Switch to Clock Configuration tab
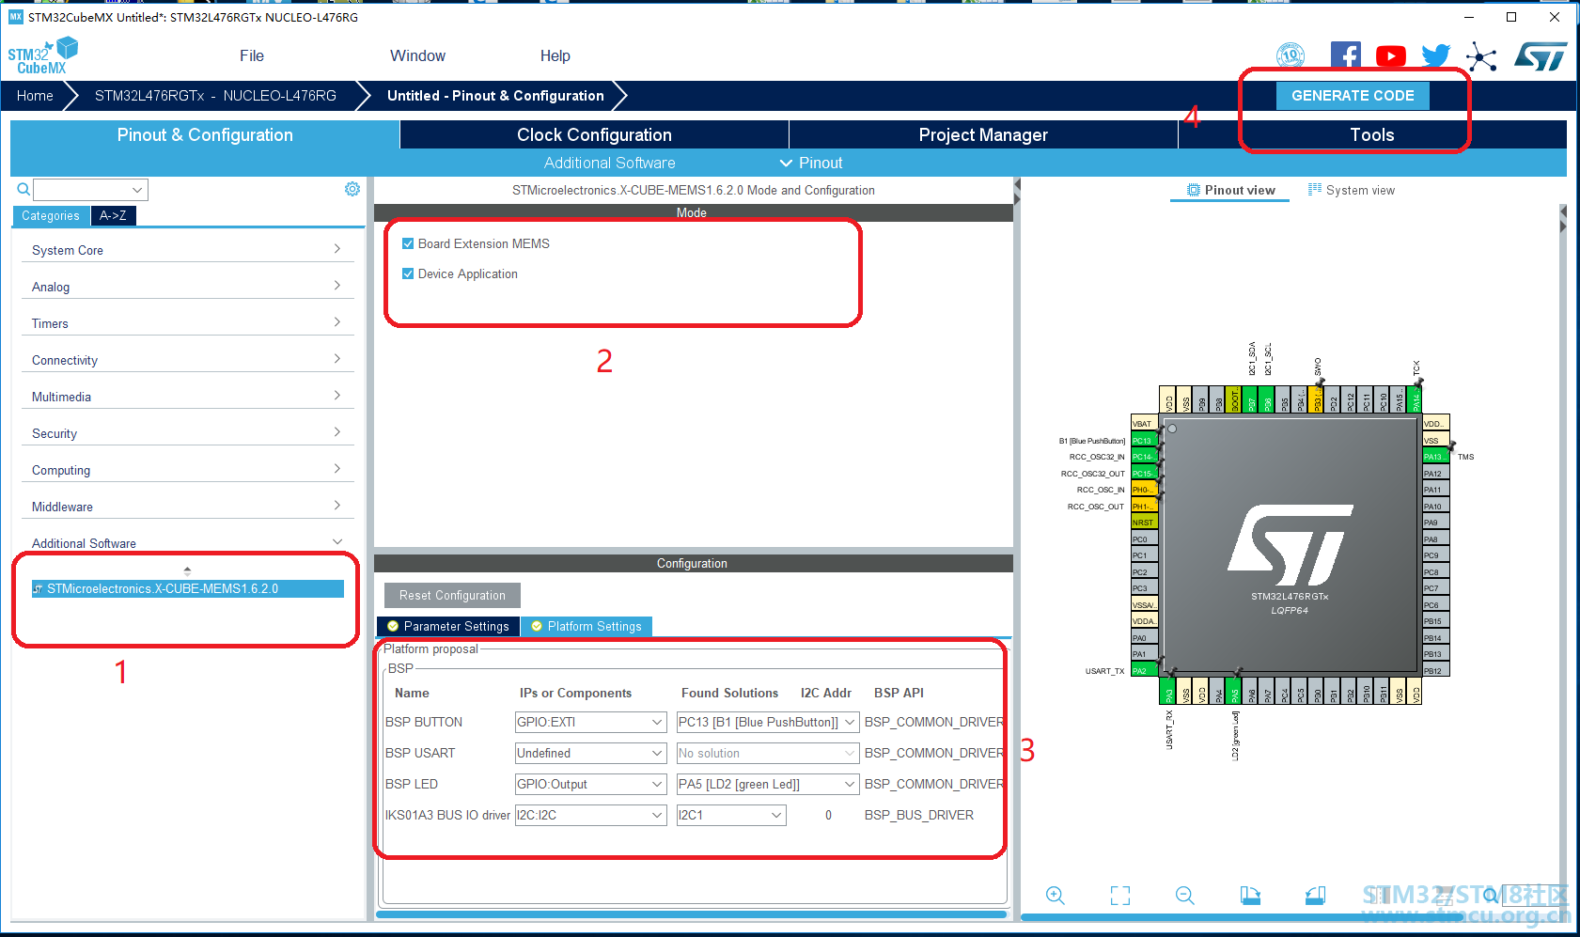Image resolution: width=1580 pixels, height=937 pixels. [x=594, y=134]
